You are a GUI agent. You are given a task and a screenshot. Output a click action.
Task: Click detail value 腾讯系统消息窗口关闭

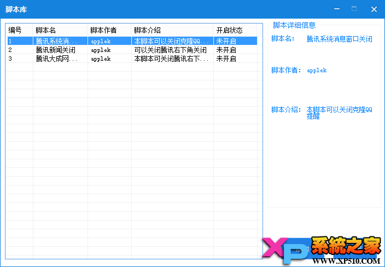(x=339, y=39)
